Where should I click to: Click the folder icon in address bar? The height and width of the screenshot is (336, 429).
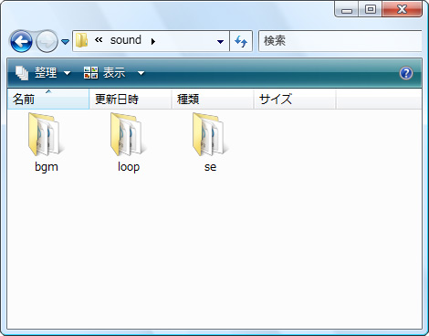pos(81,40)
